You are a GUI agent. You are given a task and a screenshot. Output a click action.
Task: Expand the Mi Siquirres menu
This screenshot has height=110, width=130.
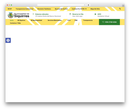[x=21, y=20]
